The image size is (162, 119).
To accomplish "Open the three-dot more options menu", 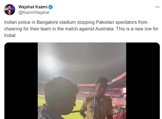I will tap(157, 7).
